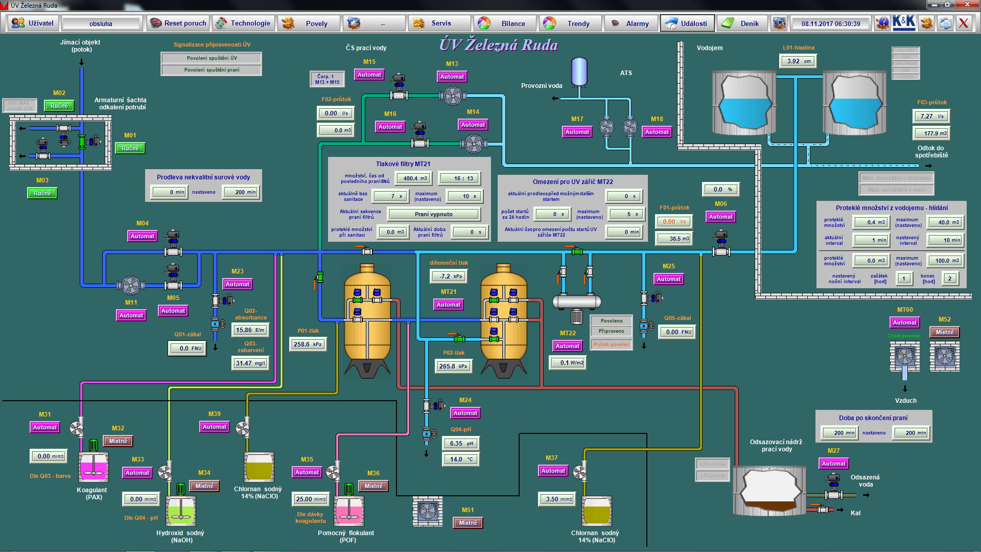Screen dimensions: 981x552
Task: Switch M06 Automat mode button
Action: pos(720,217)
